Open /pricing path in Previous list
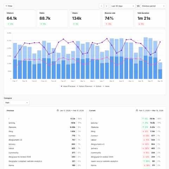Viewport: 169px width, 169px height. 12,123
